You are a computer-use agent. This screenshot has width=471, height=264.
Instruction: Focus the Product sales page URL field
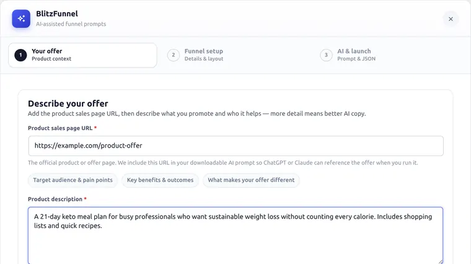(235, 146)
